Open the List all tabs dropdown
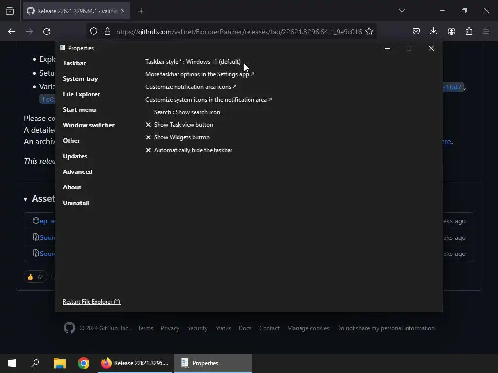The width and height of the screenshot is (498, 373). 401,11
